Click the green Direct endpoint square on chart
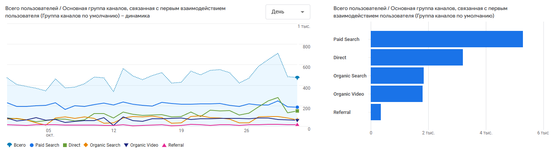This screenshot has height=153, width=555. [x=297, y=111]
